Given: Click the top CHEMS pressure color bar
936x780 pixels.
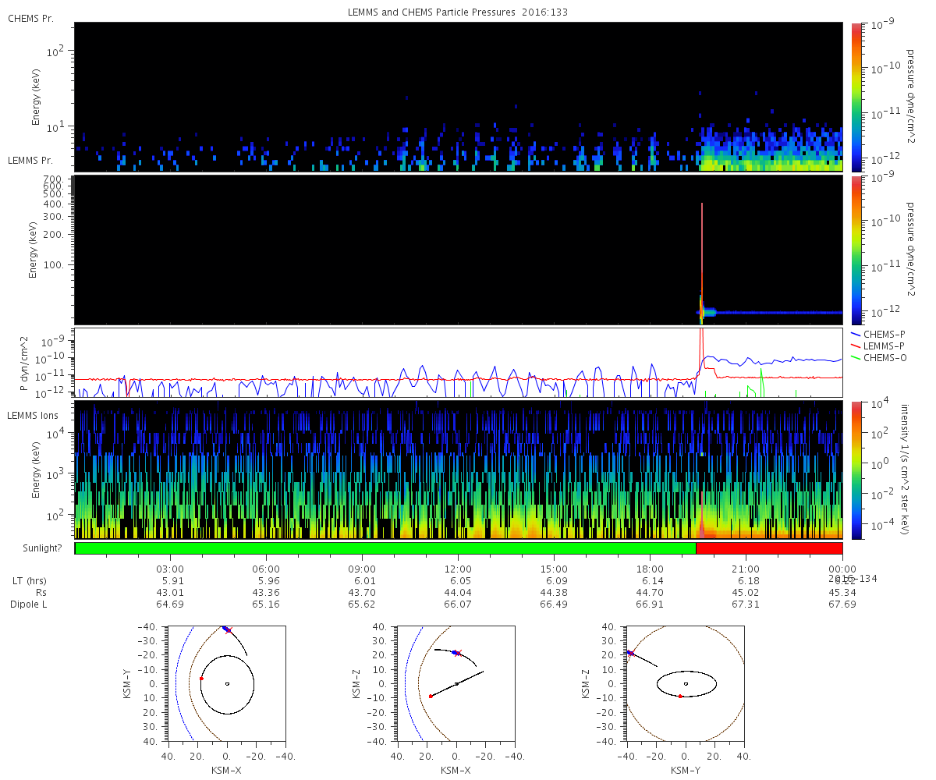Looking at the screenshot, I should click(x=856, y=97).
